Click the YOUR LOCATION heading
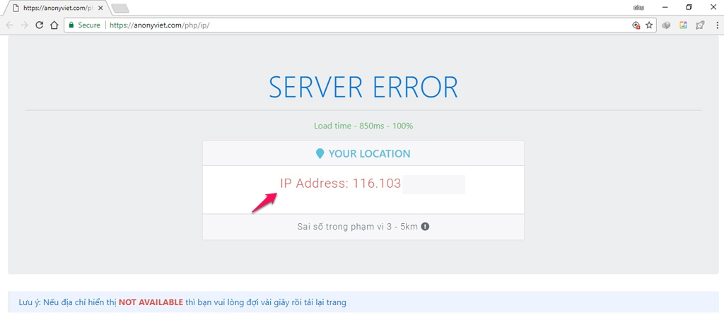Viewport: 724px width, 315px height. click(x=369, y=153)
